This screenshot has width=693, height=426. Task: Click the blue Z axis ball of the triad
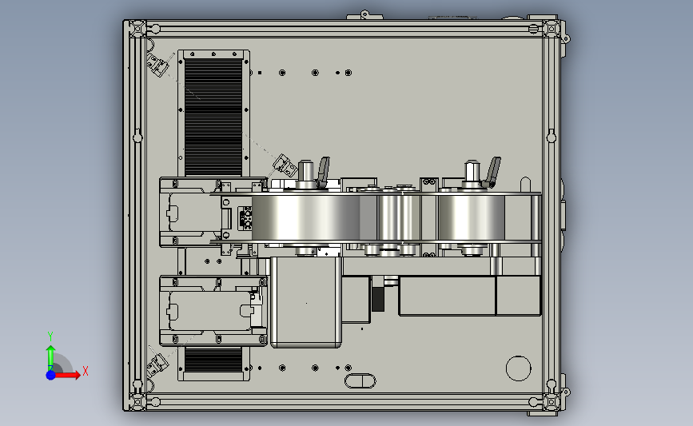tap(50, 375)
